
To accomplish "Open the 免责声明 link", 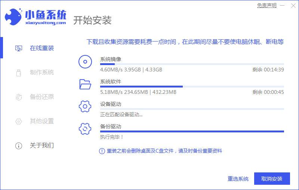I will pyautogui.click(x=267, y=6).
